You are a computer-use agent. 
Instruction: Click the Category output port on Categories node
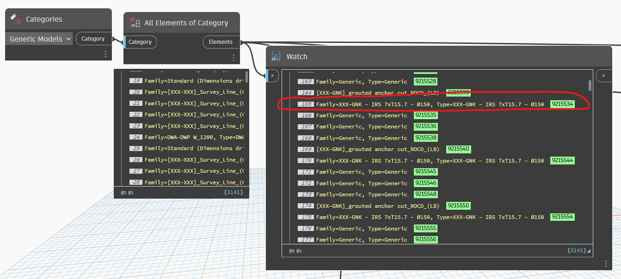click(93, 39)
